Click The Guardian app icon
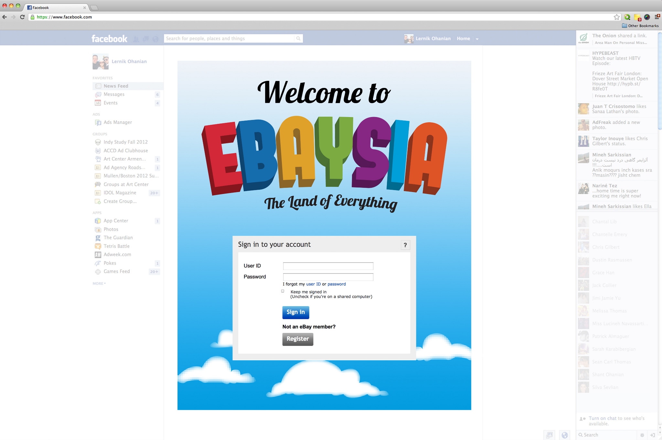This screenshot has width=662, height=440. 98,238
